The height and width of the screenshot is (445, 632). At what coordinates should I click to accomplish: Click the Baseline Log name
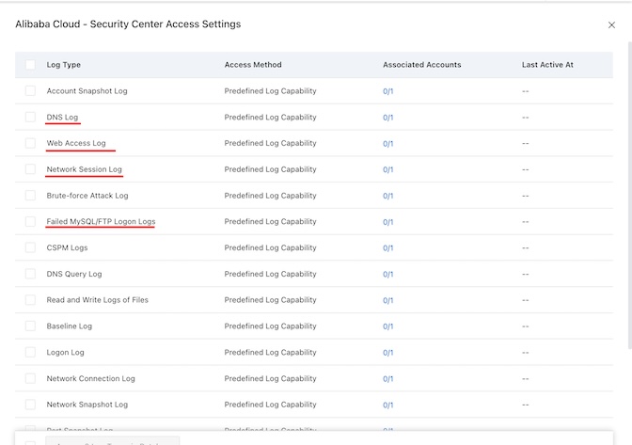click(69, 326)
